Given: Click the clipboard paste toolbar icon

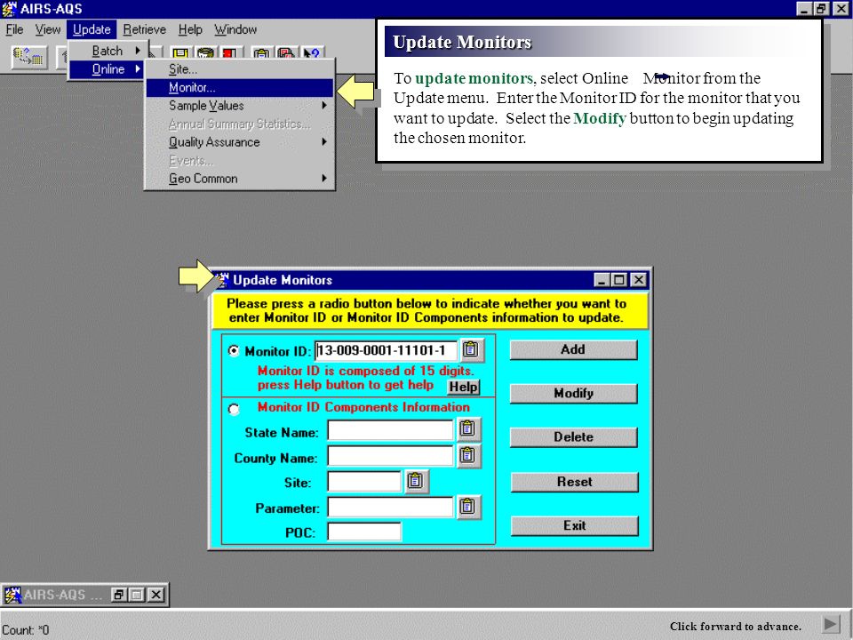Looking at the screenshot, I should (x=261, y=53).
